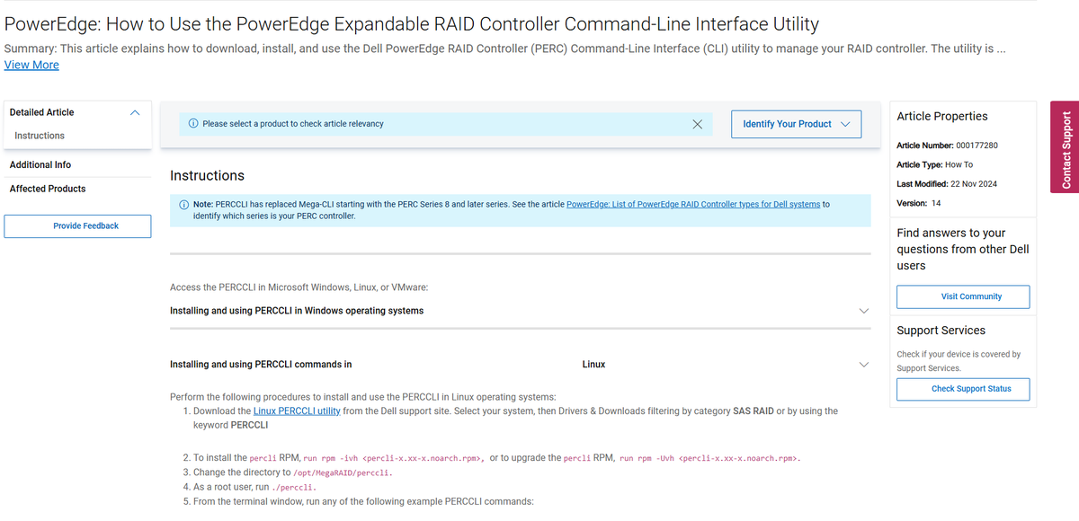
Task: Open the Contact Support side tab
Action: point(1065,148)
